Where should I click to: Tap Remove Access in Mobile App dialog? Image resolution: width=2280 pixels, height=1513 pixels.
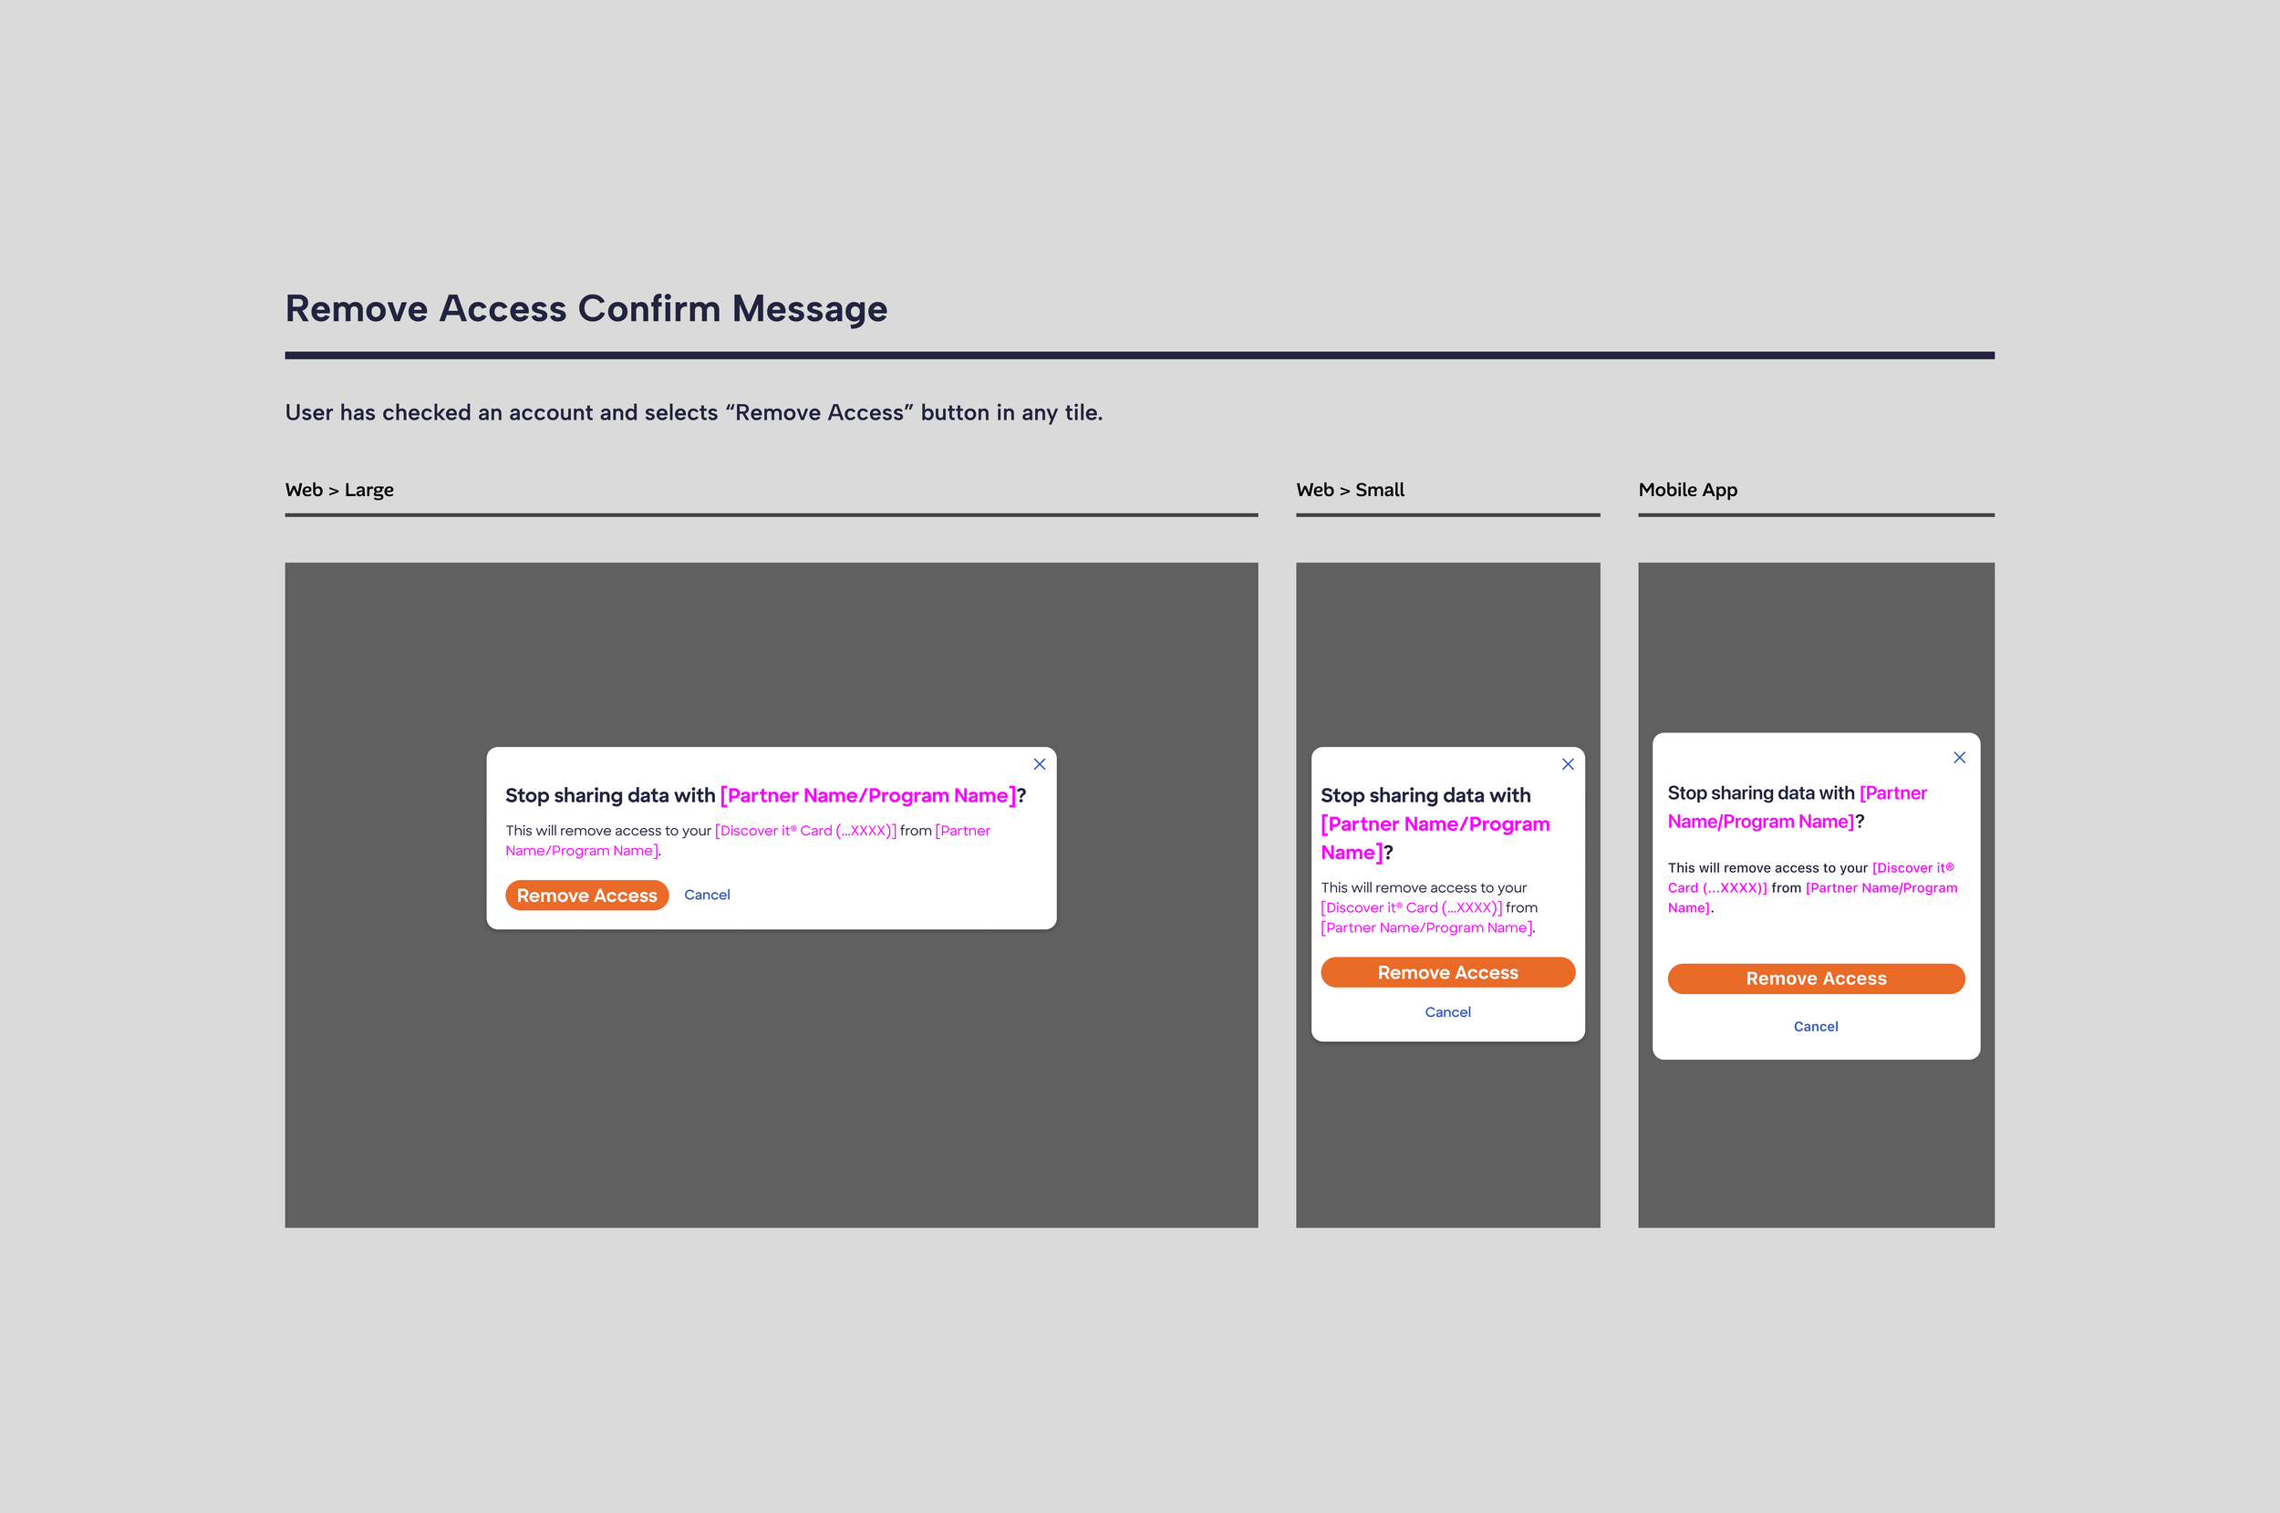coord(1816,979)
